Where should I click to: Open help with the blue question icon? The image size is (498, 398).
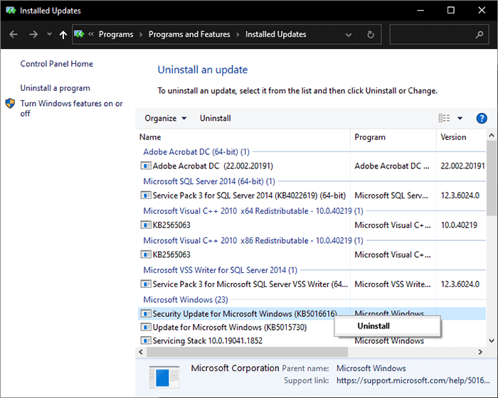482,119
